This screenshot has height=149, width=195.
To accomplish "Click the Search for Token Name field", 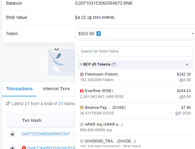I will click(x=135, y=51).
